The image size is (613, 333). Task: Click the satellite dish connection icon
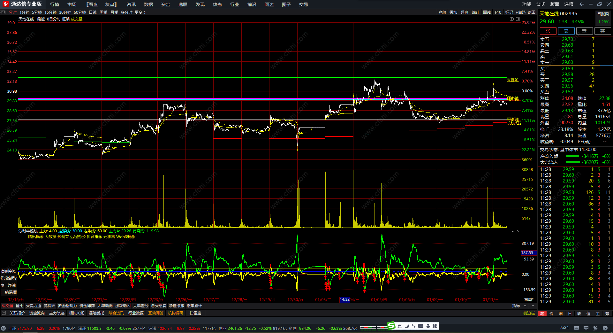pyautogui.click(x=595, y=328)
